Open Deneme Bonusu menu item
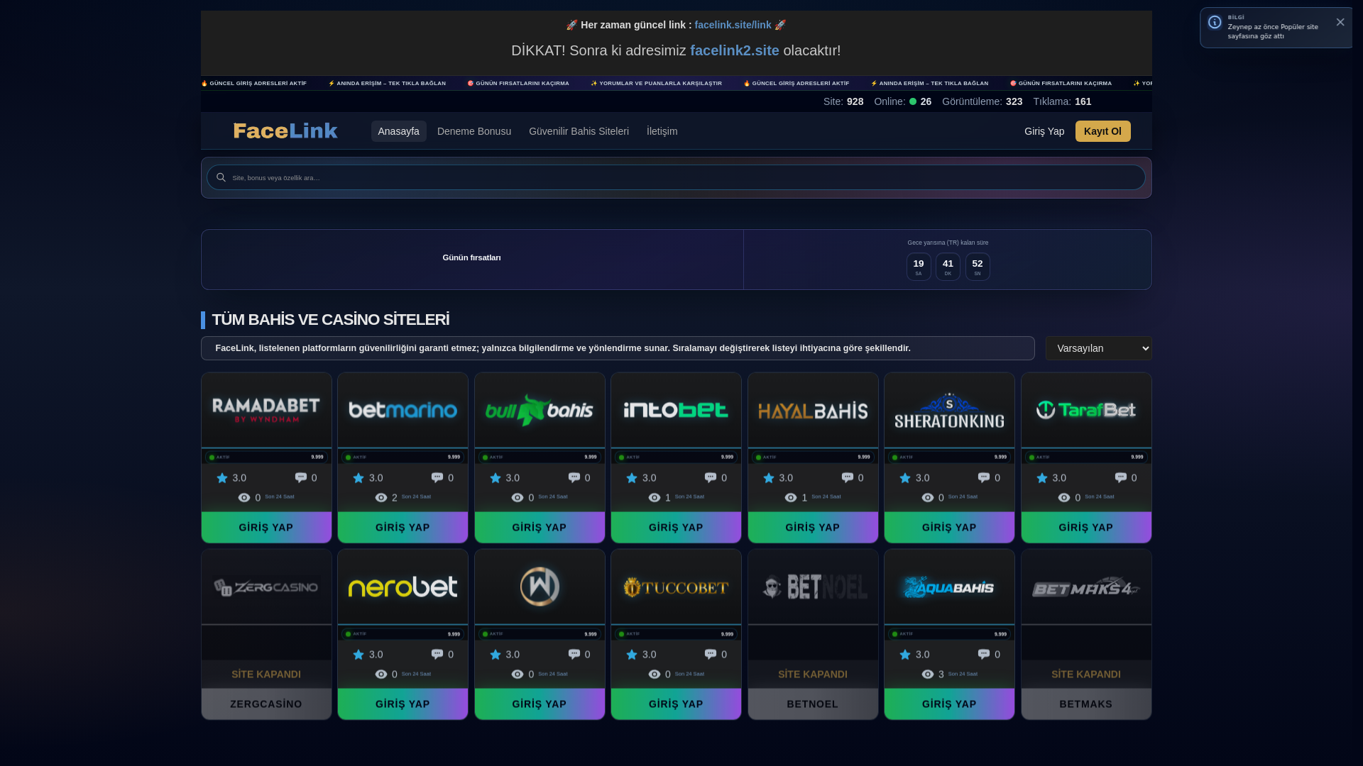The image size is (1363, 766). click(x=474, y=131)
